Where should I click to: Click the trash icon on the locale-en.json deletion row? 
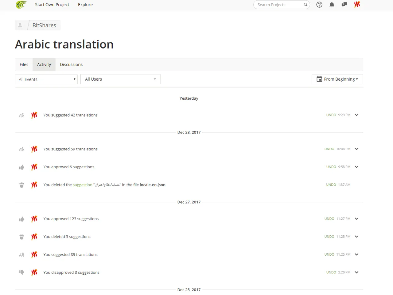click(x=21, y=185)
